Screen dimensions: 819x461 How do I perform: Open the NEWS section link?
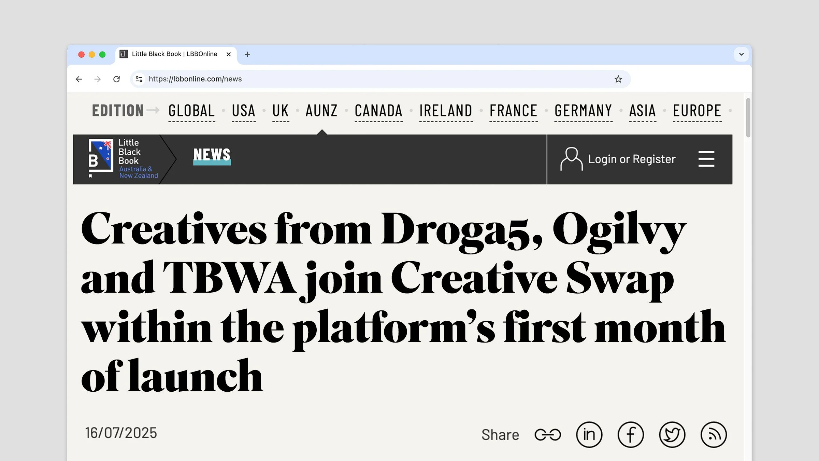[x=212, y=155]
